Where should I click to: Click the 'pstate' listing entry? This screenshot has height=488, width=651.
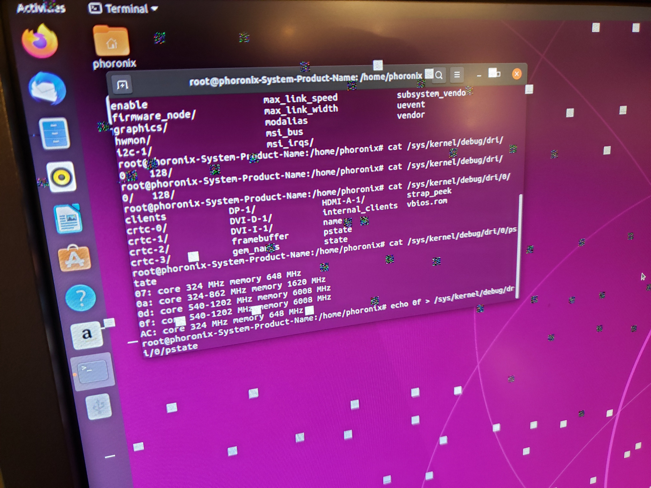click(x=338, y=230)
